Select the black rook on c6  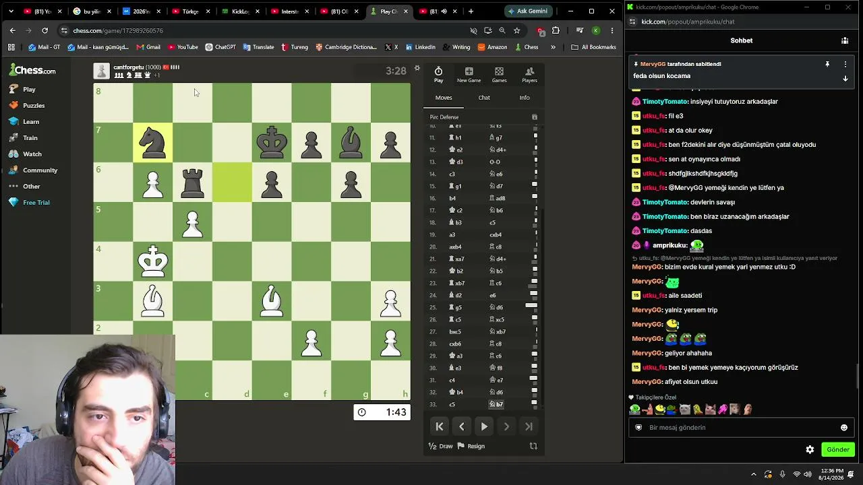coord(192,183)
